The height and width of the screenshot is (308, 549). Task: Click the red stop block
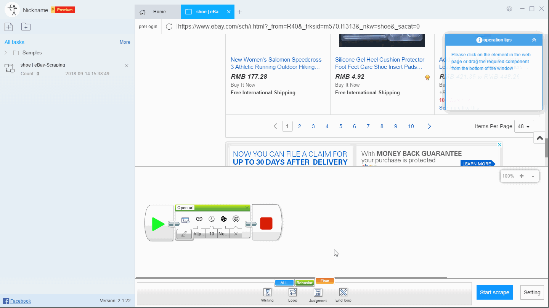click(266, 223)
